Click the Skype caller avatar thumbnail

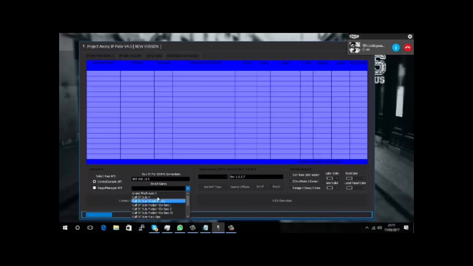[354, 47]
